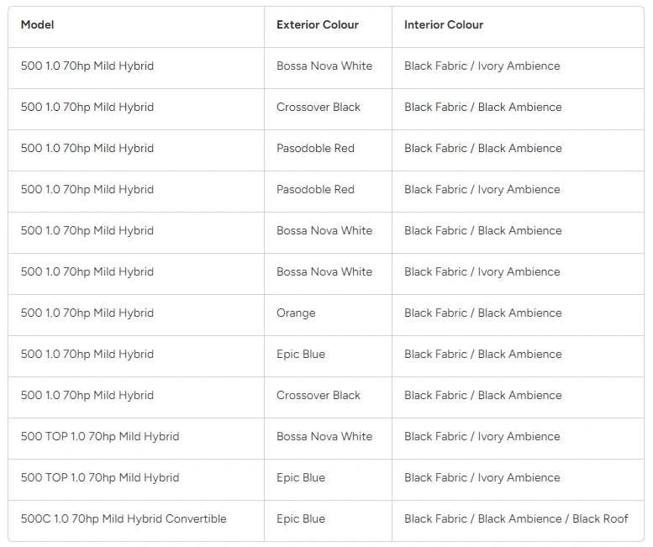Select the Exterior Colour column header
This screenshot has height=547, width=653.
click(318, 25)
